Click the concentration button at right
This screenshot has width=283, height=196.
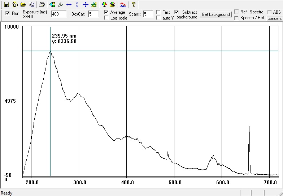coord(275,19)
